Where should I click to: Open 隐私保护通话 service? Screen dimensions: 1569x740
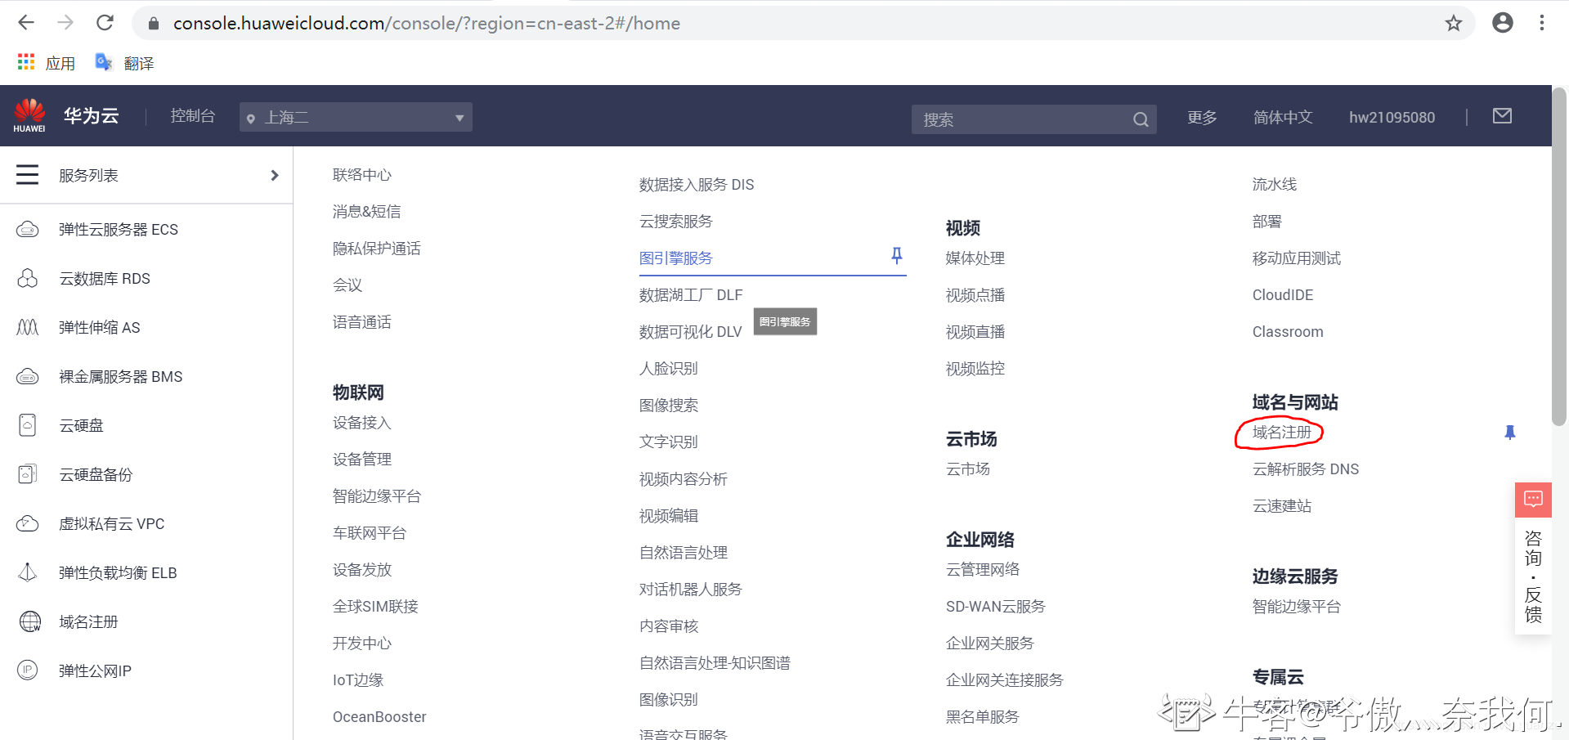tap(376, 249)
